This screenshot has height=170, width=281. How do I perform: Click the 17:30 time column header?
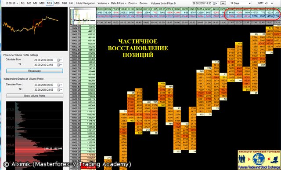(x=100, y=22)
